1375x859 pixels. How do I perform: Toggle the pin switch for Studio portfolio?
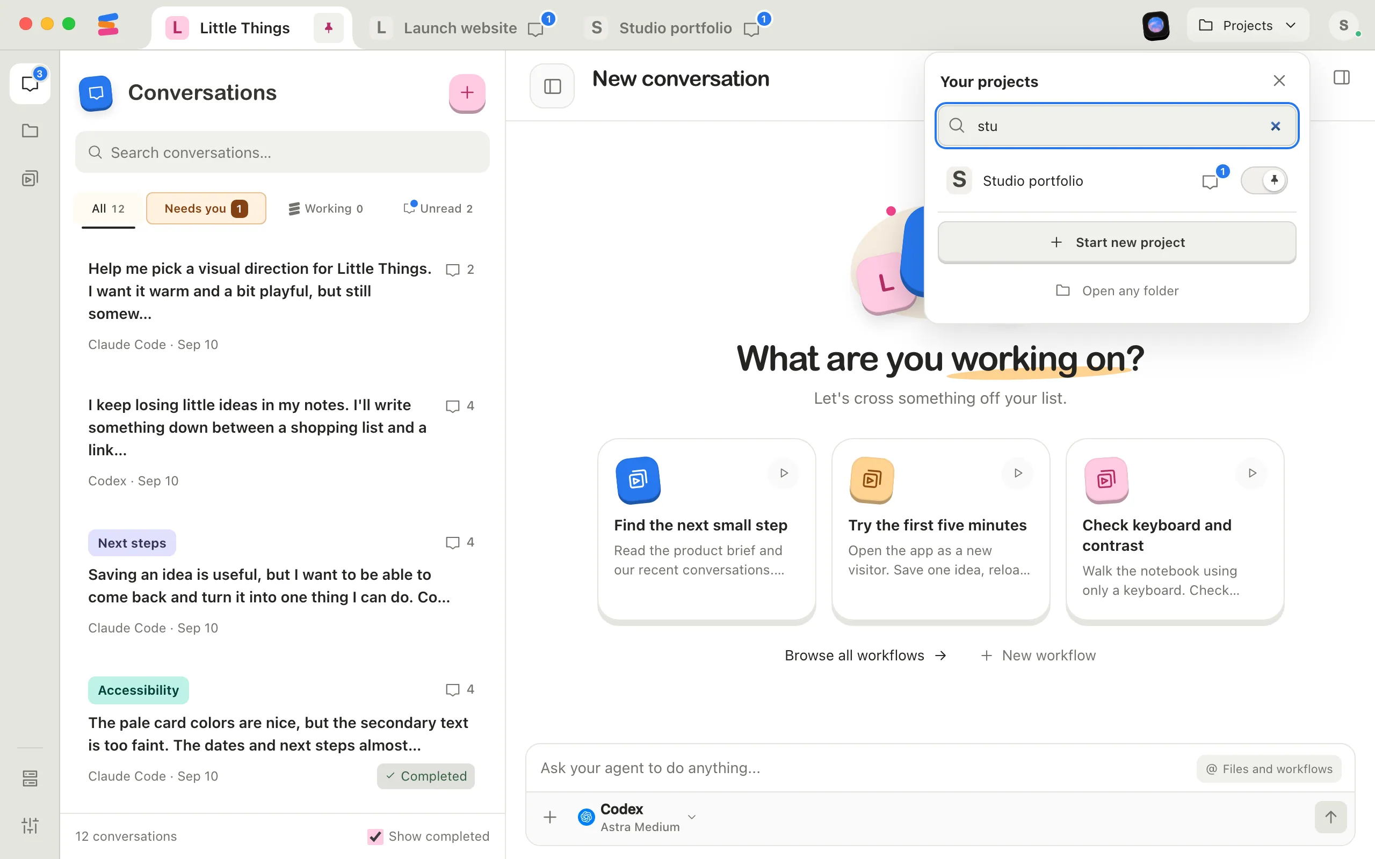(1264, 181)
